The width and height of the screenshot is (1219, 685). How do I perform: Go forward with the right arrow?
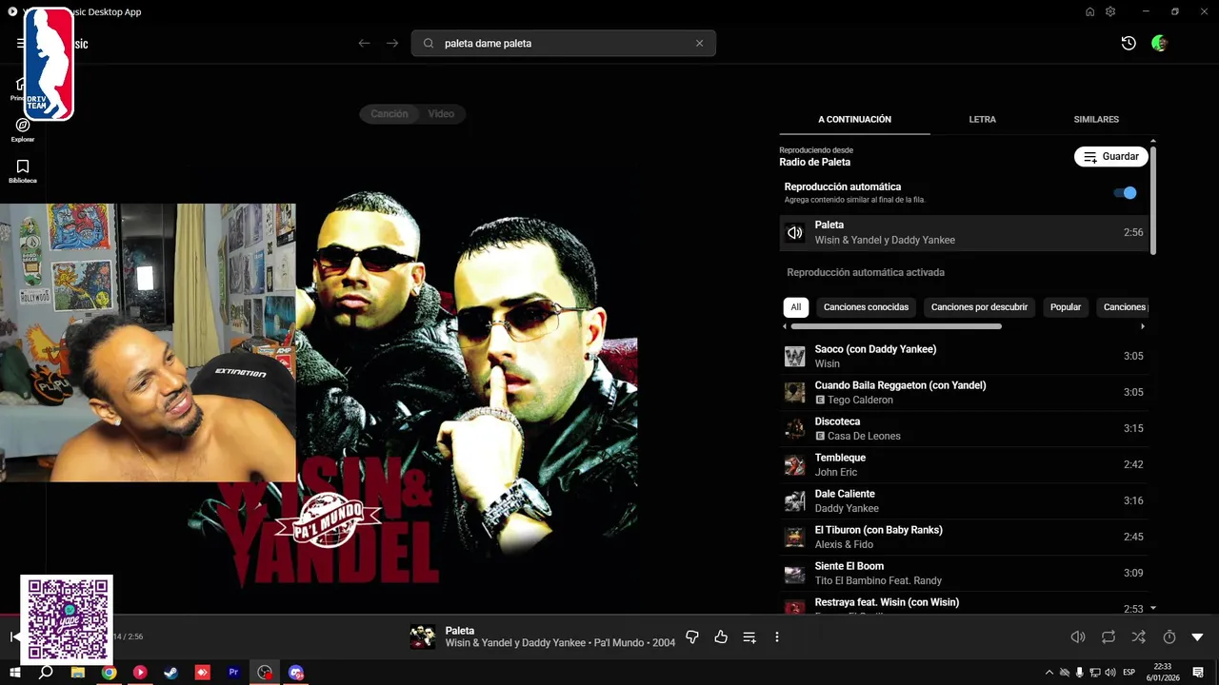(x=392, y=43)
